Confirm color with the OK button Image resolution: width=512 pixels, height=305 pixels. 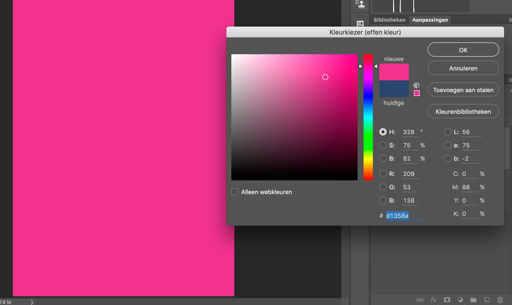(x=463, y=50)
